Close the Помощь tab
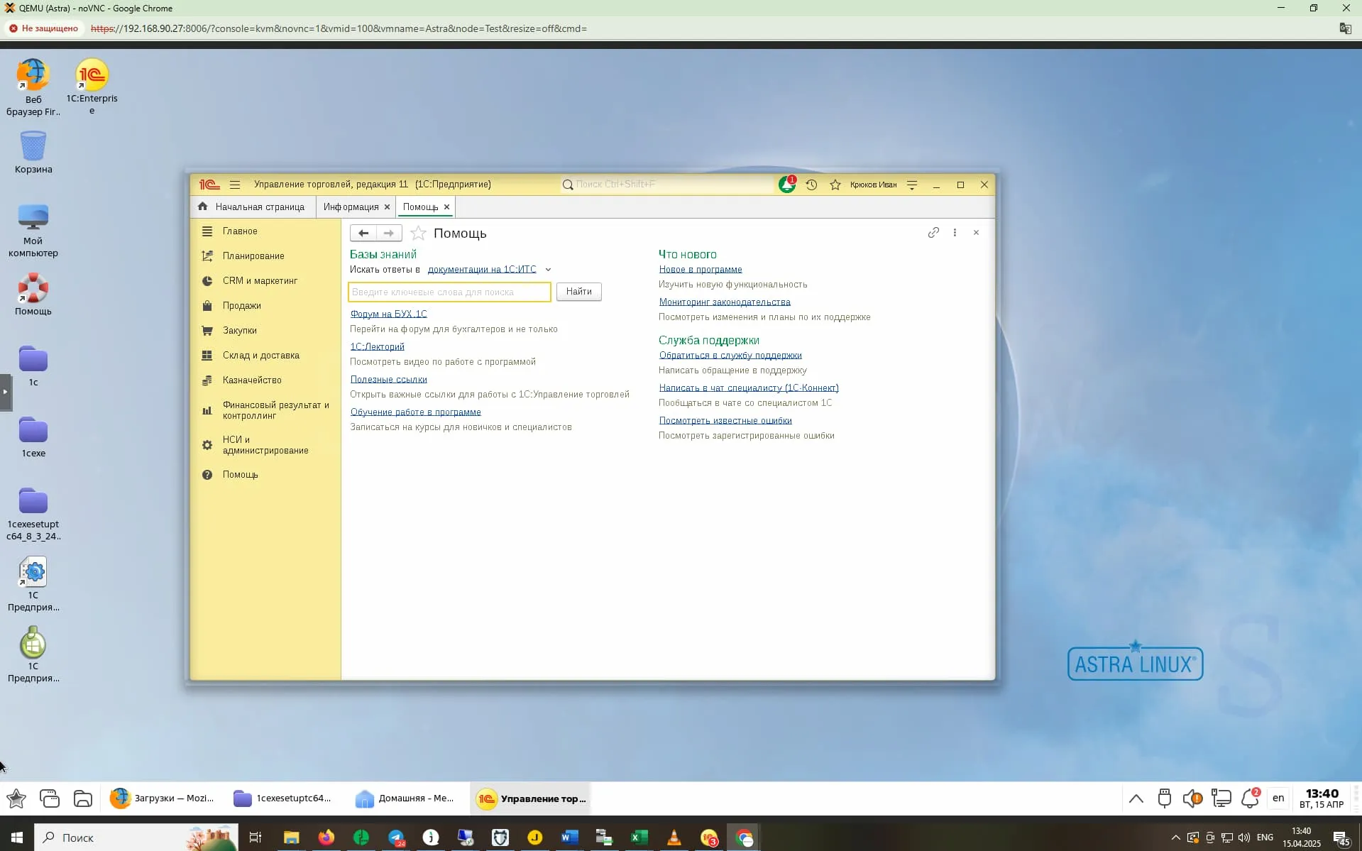The height and width of the screenshot is (851, 1362). (446, 207)
